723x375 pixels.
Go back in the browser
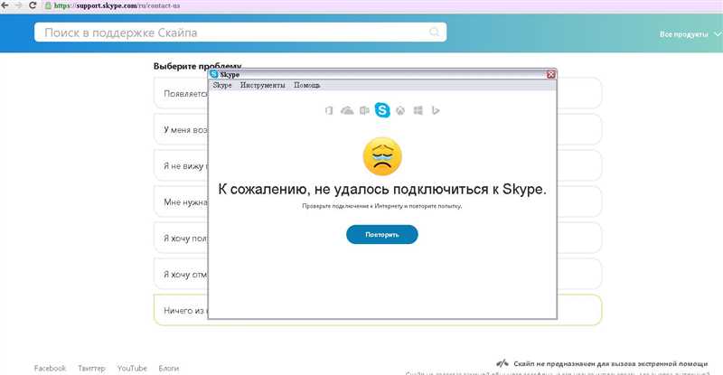pos(5,5)
